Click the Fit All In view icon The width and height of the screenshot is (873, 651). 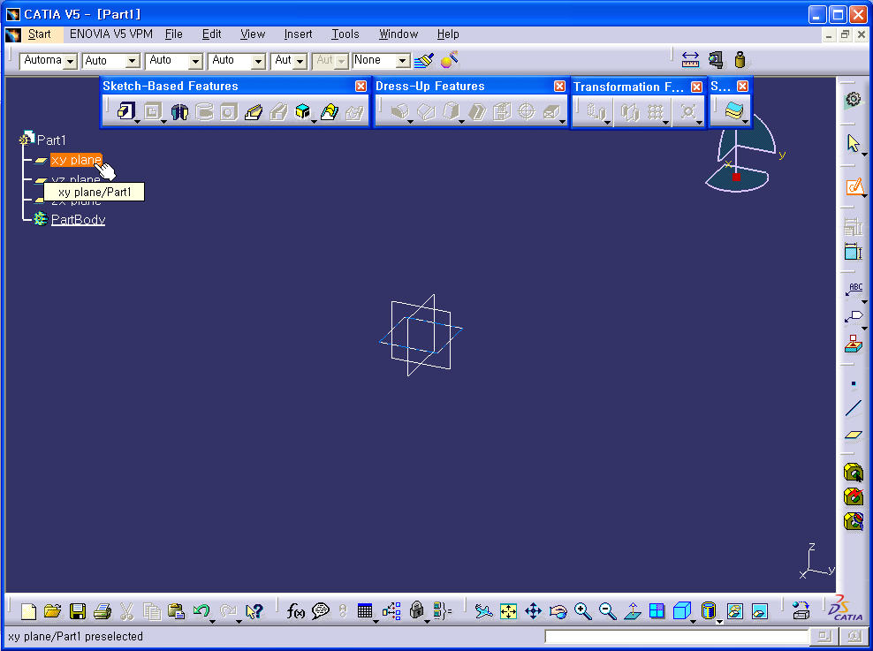(x=508, y=611)
